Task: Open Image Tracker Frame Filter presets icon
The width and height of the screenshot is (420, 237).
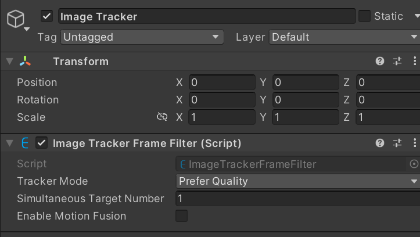Action: click(x=397, y=143)
